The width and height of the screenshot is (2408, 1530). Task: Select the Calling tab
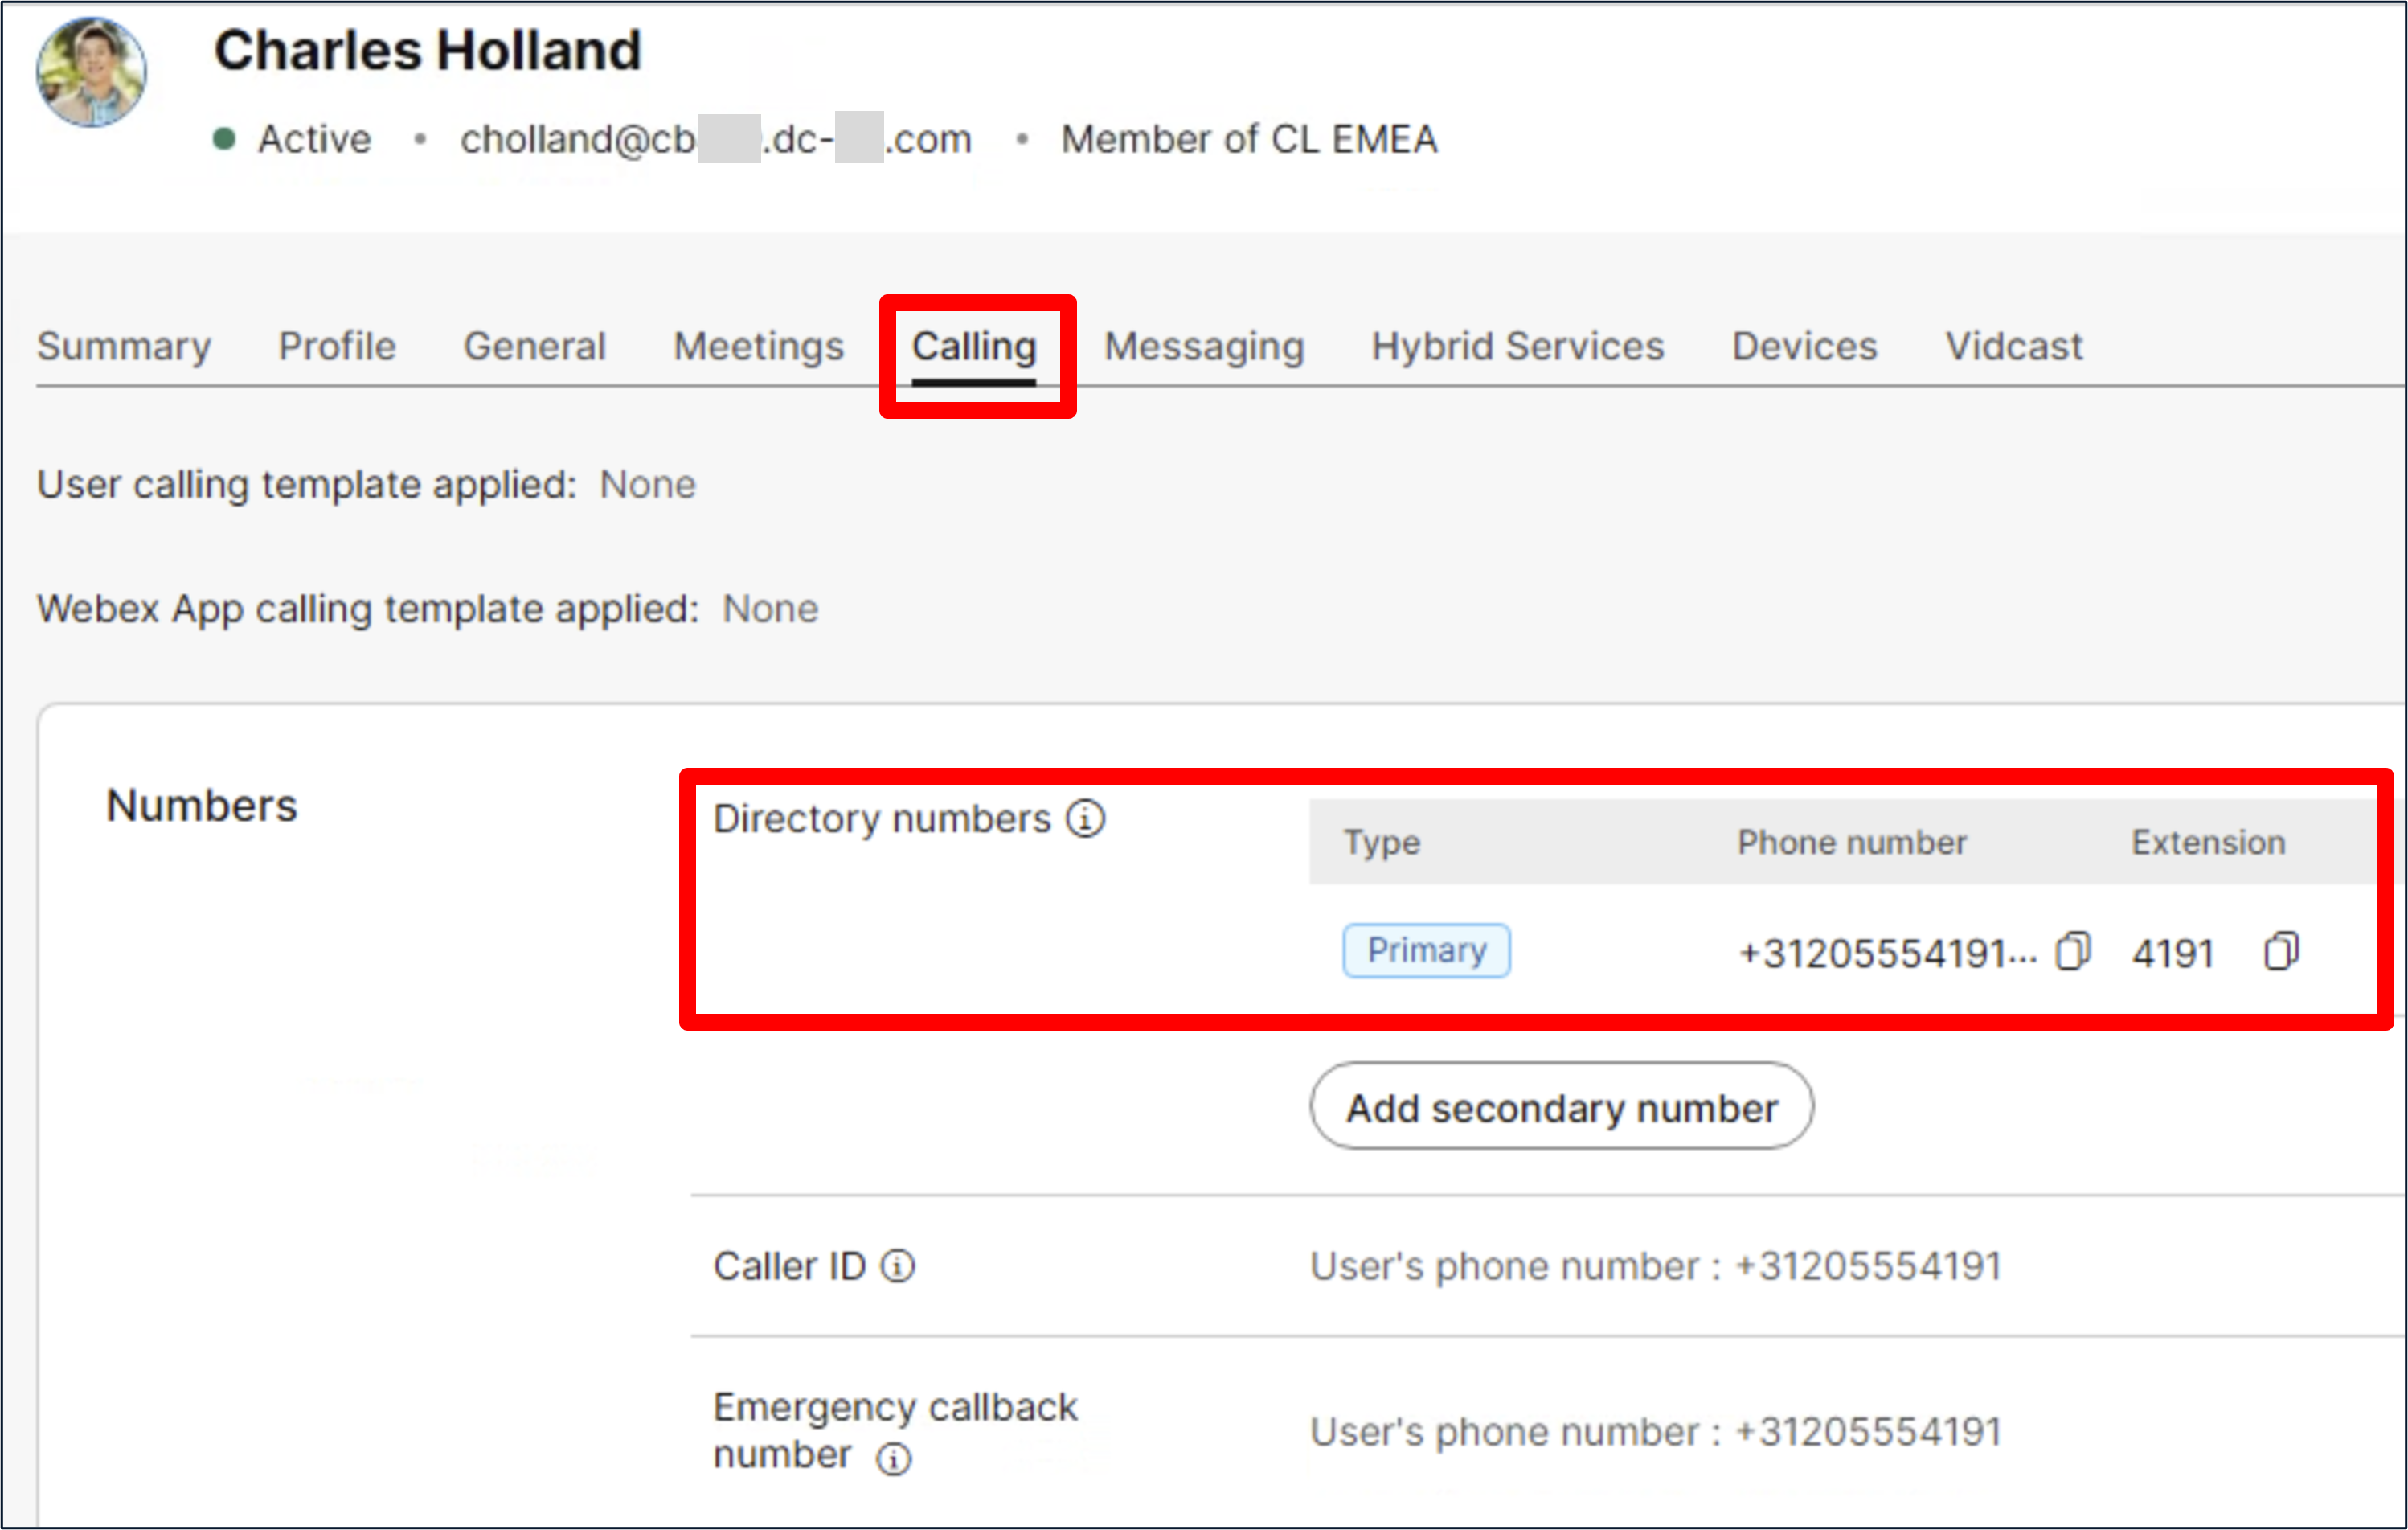coord(974,347)
